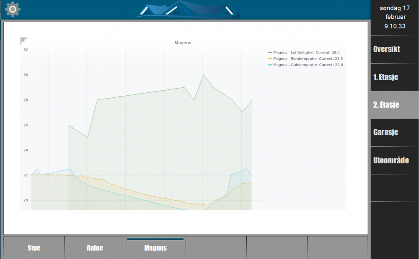Screen dimensions: 419x259
Task: Open chart via top-left corner share icon
Action: (23, 40)
